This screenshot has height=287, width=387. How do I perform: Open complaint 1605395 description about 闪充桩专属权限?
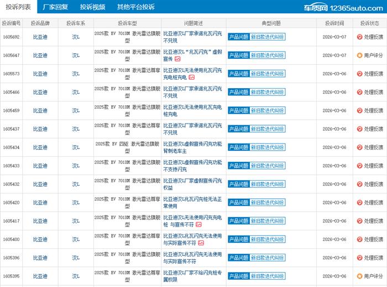[192, 276]
